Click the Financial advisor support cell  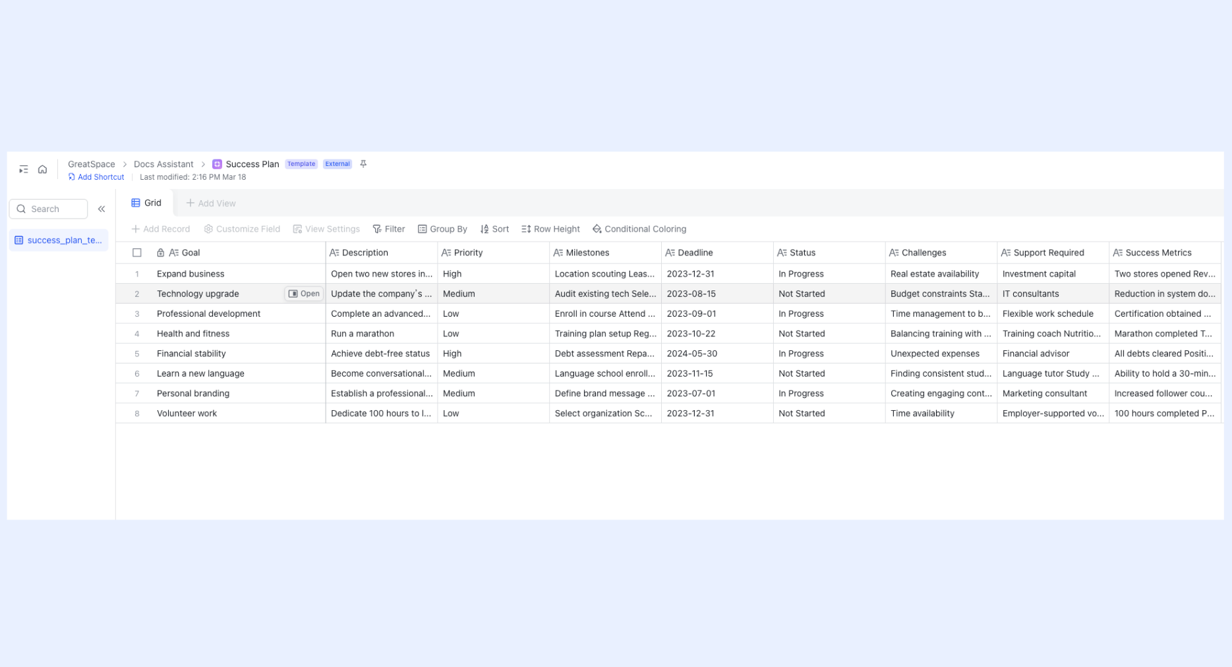pyautogui.click(x=1053, y=354)
